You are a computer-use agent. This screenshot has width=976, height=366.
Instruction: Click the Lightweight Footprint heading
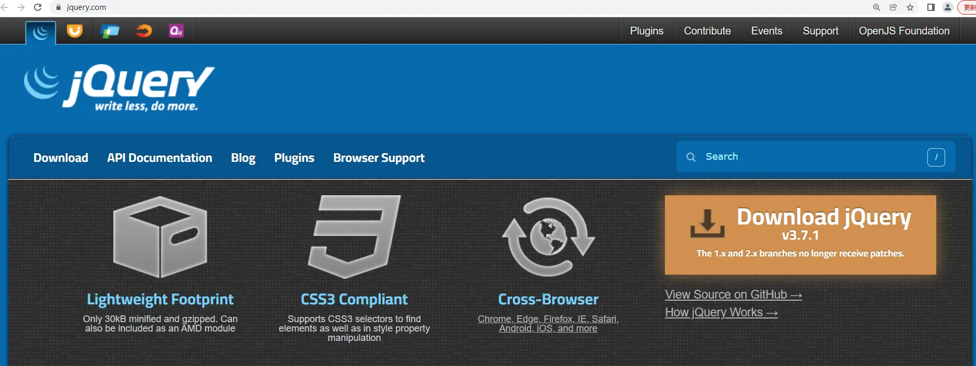(160, 299)
